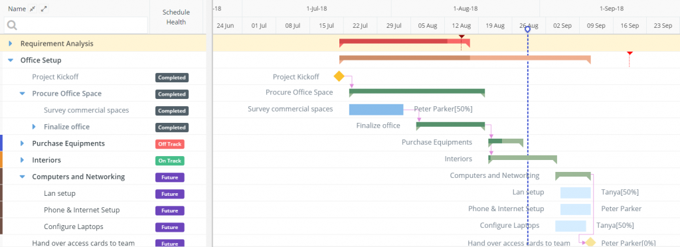This screenshot has width=680, height=247.
Task: Click the Schedule Health column header
Action: pos(176,17)
